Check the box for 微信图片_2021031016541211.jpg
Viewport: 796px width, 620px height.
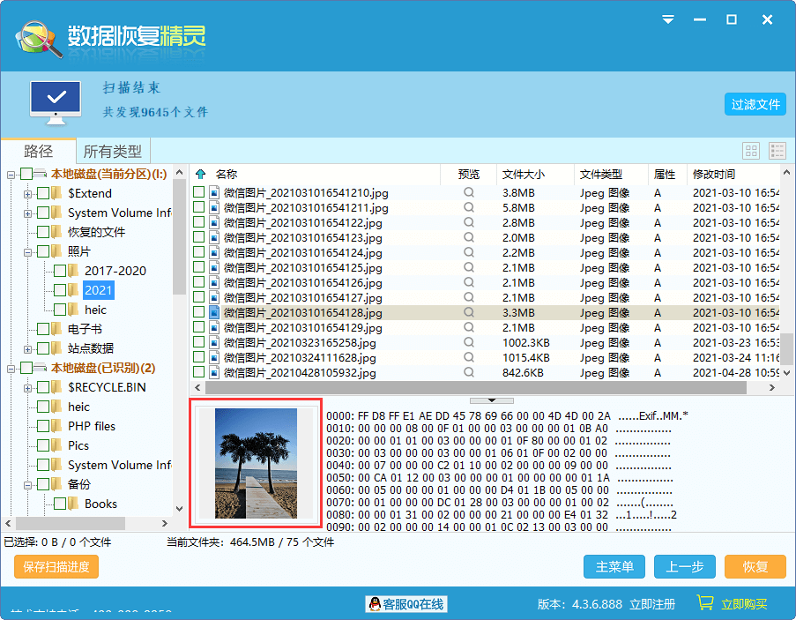point(198,207)
